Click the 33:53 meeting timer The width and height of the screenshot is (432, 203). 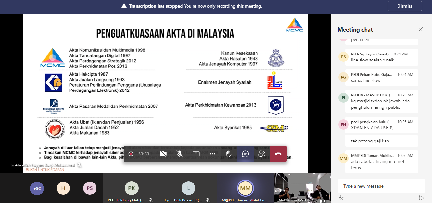144,154
